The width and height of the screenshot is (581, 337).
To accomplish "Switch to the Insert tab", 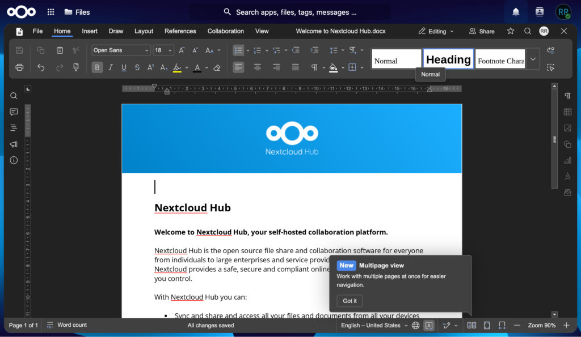I will pyautogui.click(x=90, y=31).
